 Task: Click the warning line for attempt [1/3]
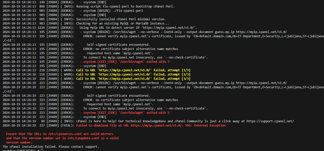click(x=133, y=70)
